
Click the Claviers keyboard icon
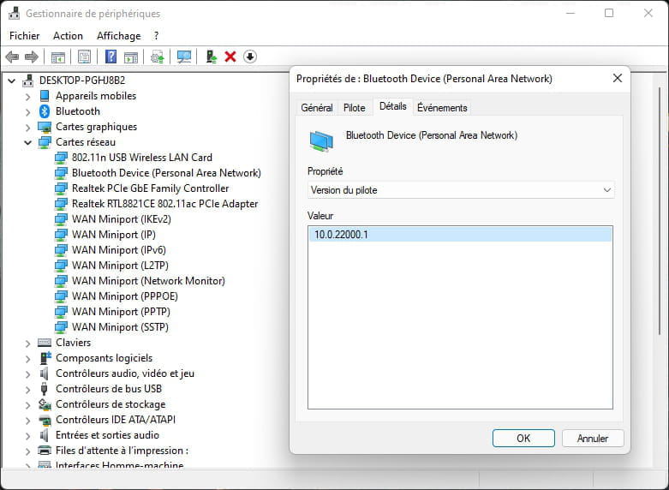click(45, 343)
